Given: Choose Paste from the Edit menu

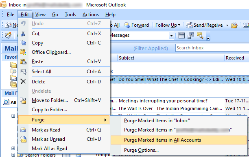Looking at the screenshot, I should click(64, 62).
